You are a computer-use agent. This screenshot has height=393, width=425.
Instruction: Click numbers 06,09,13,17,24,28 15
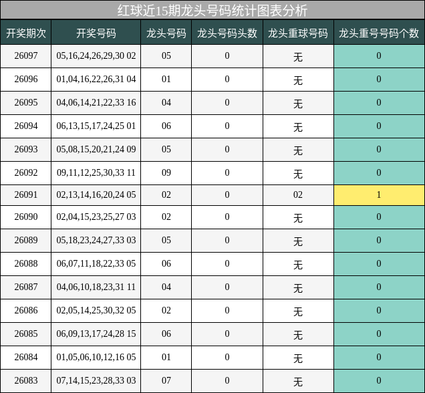click(96, 334)
